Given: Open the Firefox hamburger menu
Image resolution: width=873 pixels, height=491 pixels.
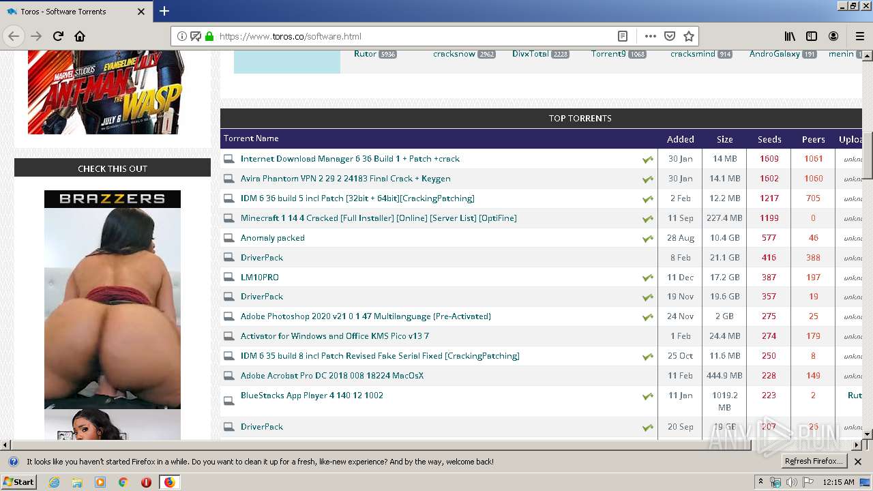Looking at the screenshot, I should [x=860, y=36].
